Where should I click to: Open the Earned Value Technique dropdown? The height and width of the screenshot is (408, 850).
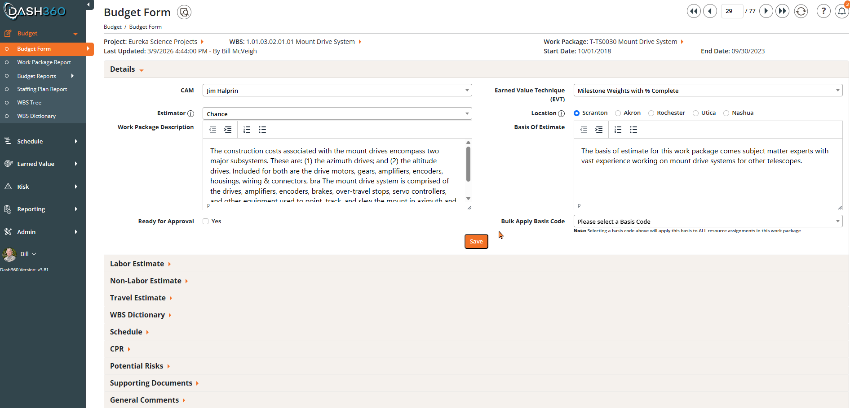(708, 91)
